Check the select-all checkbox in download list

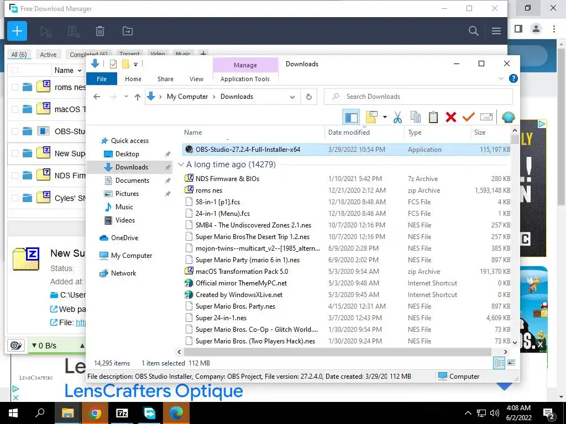click(15, 70)
